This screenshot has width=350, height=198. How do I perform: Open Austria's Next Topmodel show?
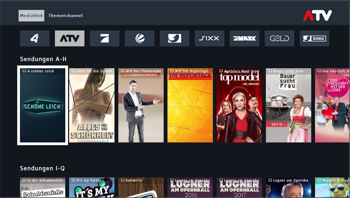(x=239, y=105)
